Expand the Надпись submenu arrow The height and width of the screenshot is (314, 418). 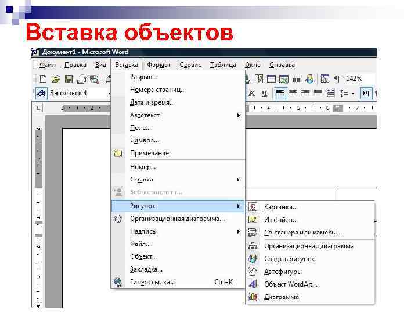[x=239, y=232]
